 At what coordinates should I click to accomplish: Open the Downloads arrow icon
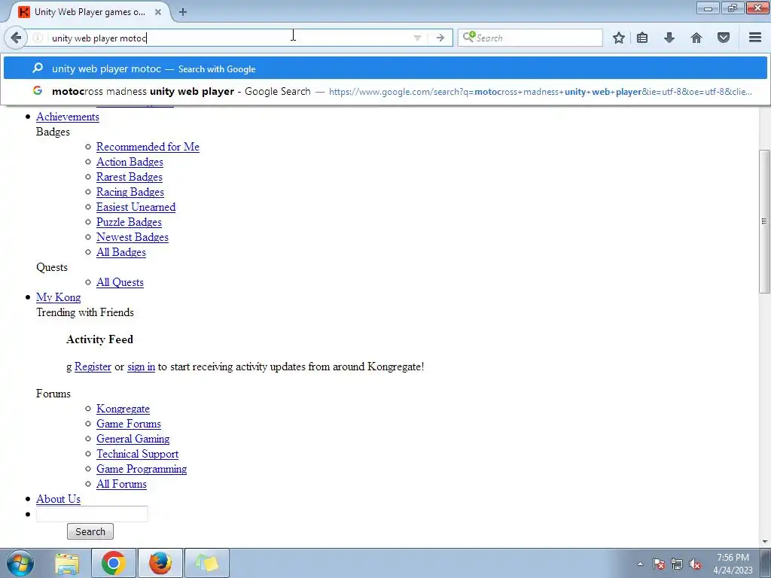pos(669,38)
